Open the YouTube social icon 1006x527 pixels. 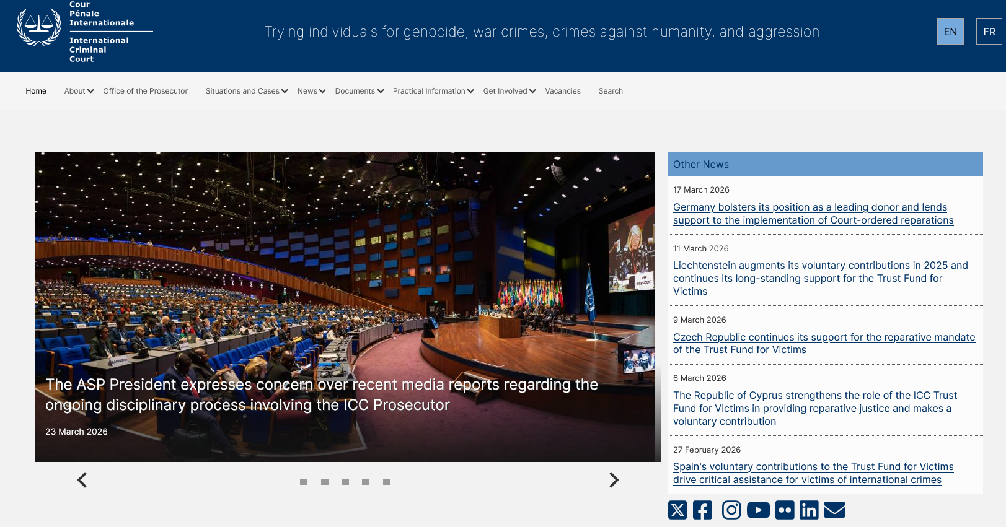point(758,510)
